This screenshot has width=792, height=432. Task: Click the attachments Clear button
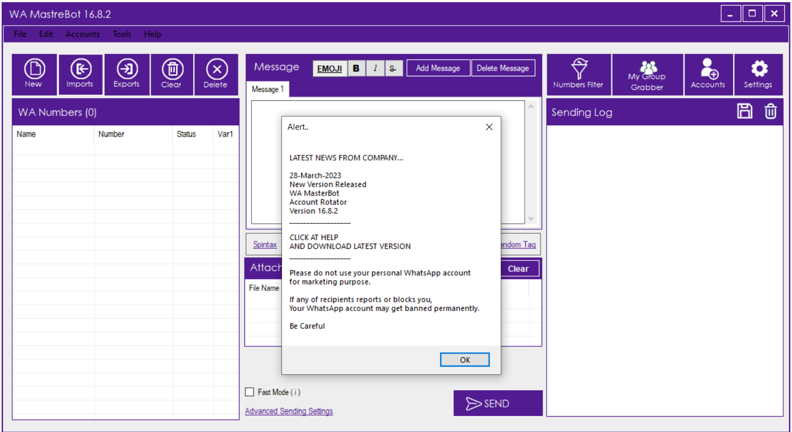[x=518, y=269]
